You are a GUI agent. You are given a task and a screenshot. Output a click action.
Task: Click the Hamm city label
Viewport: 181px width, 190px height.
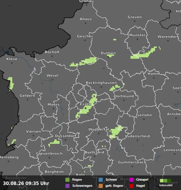(154, 74)
